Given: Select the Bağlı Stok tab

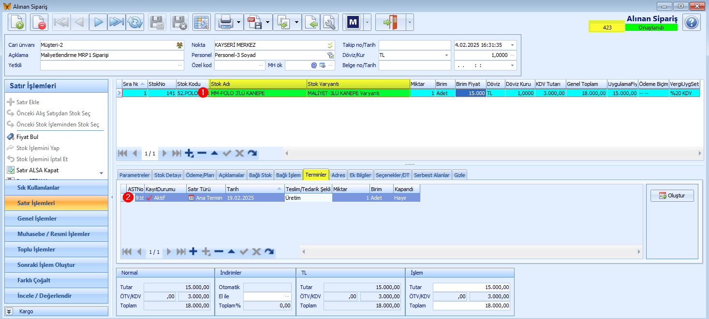Looking at the screenshot, I should coord(261,175).
